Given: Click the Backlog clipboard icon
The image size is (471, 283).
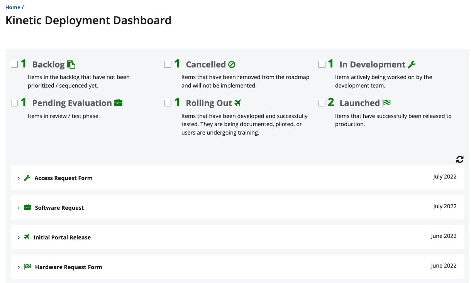Looking at the screenshot, I should point(71,64).
